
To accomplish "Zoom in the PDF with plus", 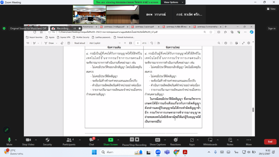I will click(125, 43).
